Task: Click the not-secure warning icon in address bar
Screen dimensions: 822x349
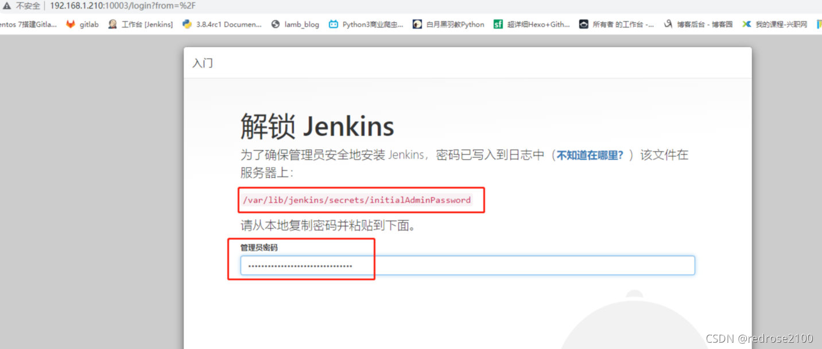Action: pyautogui.click(x=6, y=6)
